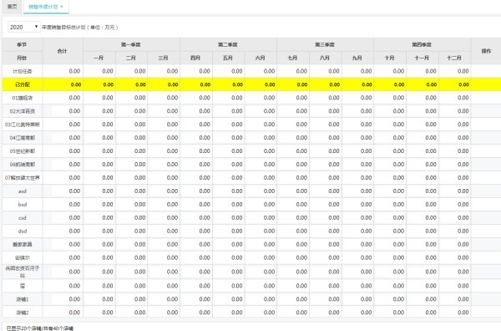Image resolution: width=501 pixels, height=331 pixels.
Task: Click the 九月 column header
Action: click(357, 58)
